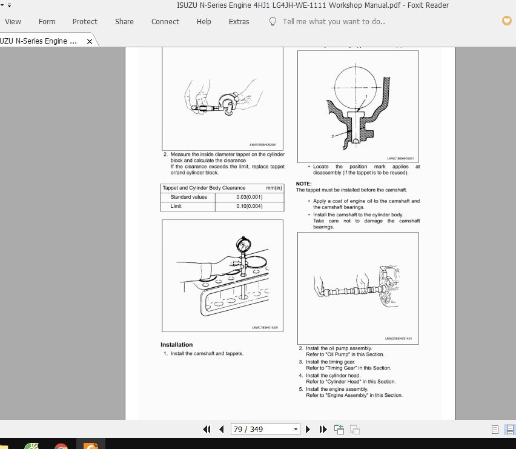Open the page number dropdown
This screenshot has height=449, width=516.
tap(295, 429)
